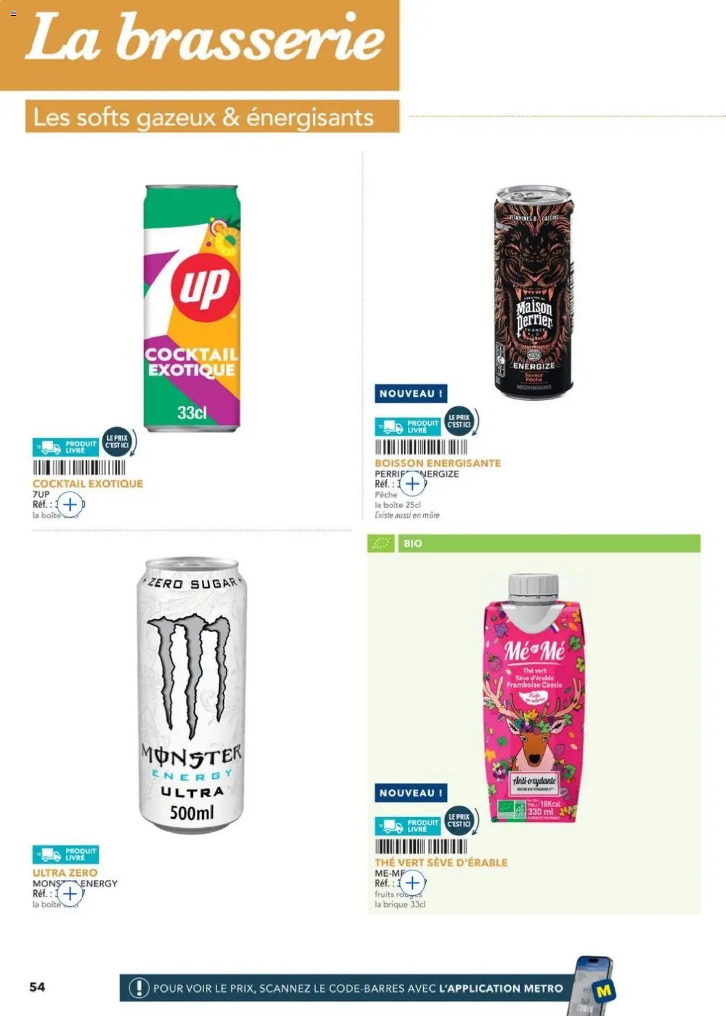
Task: Click plus button under 7UP Cocktail Exotique
Action: (70, 504)
